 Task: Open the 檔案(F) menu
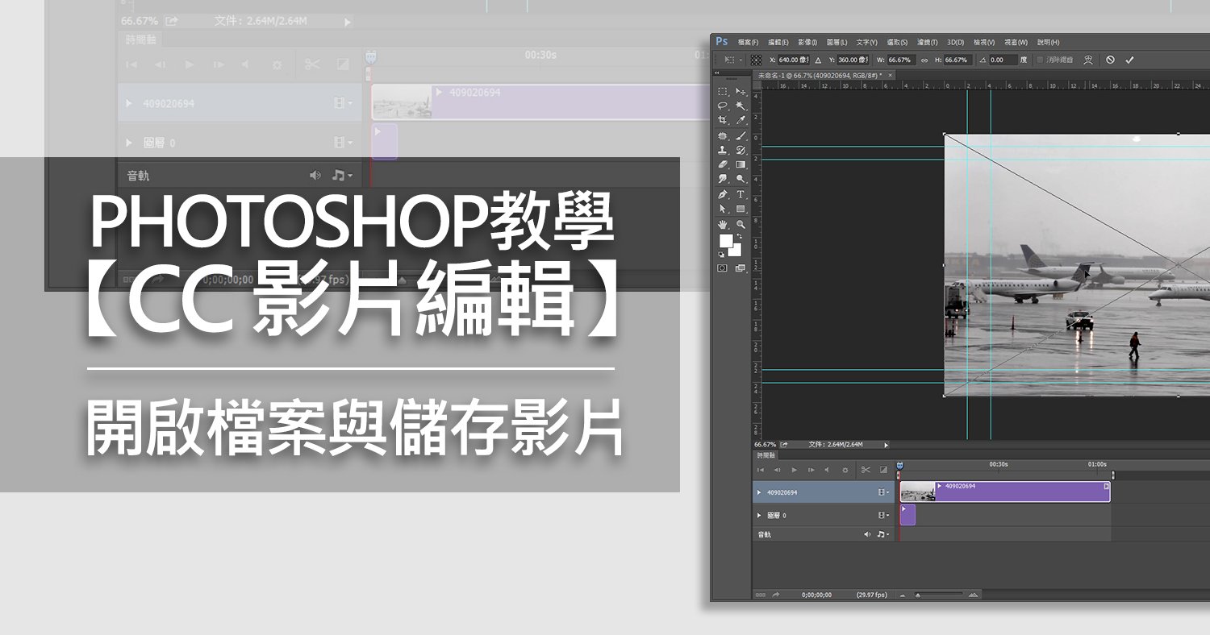747,42
